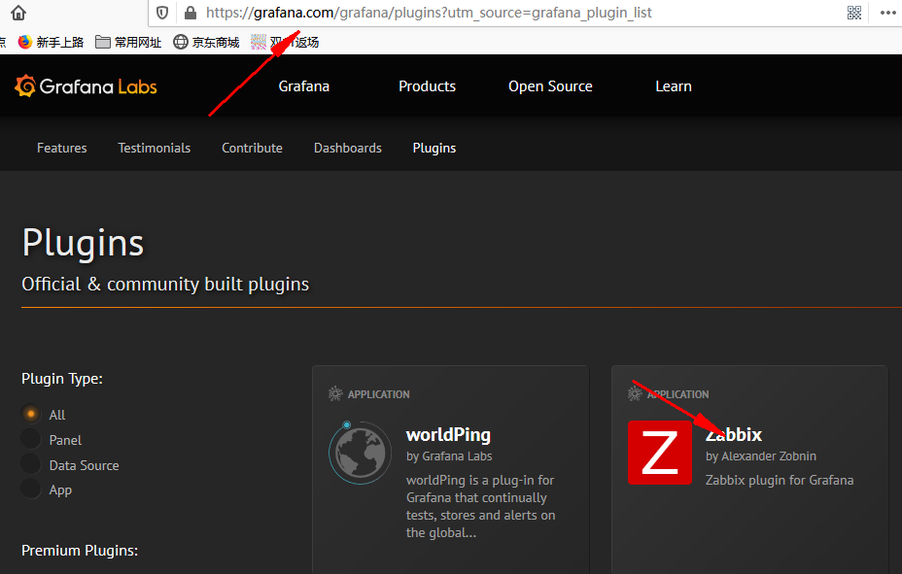Go to the Contribute sub-navigation tab

pyautogui.click(x=252, y=149)
